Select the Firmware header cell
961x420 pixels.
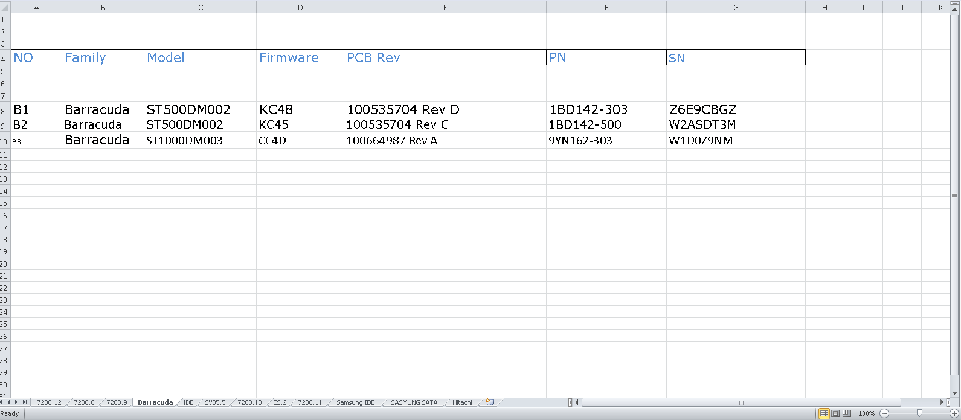point(300,57)
